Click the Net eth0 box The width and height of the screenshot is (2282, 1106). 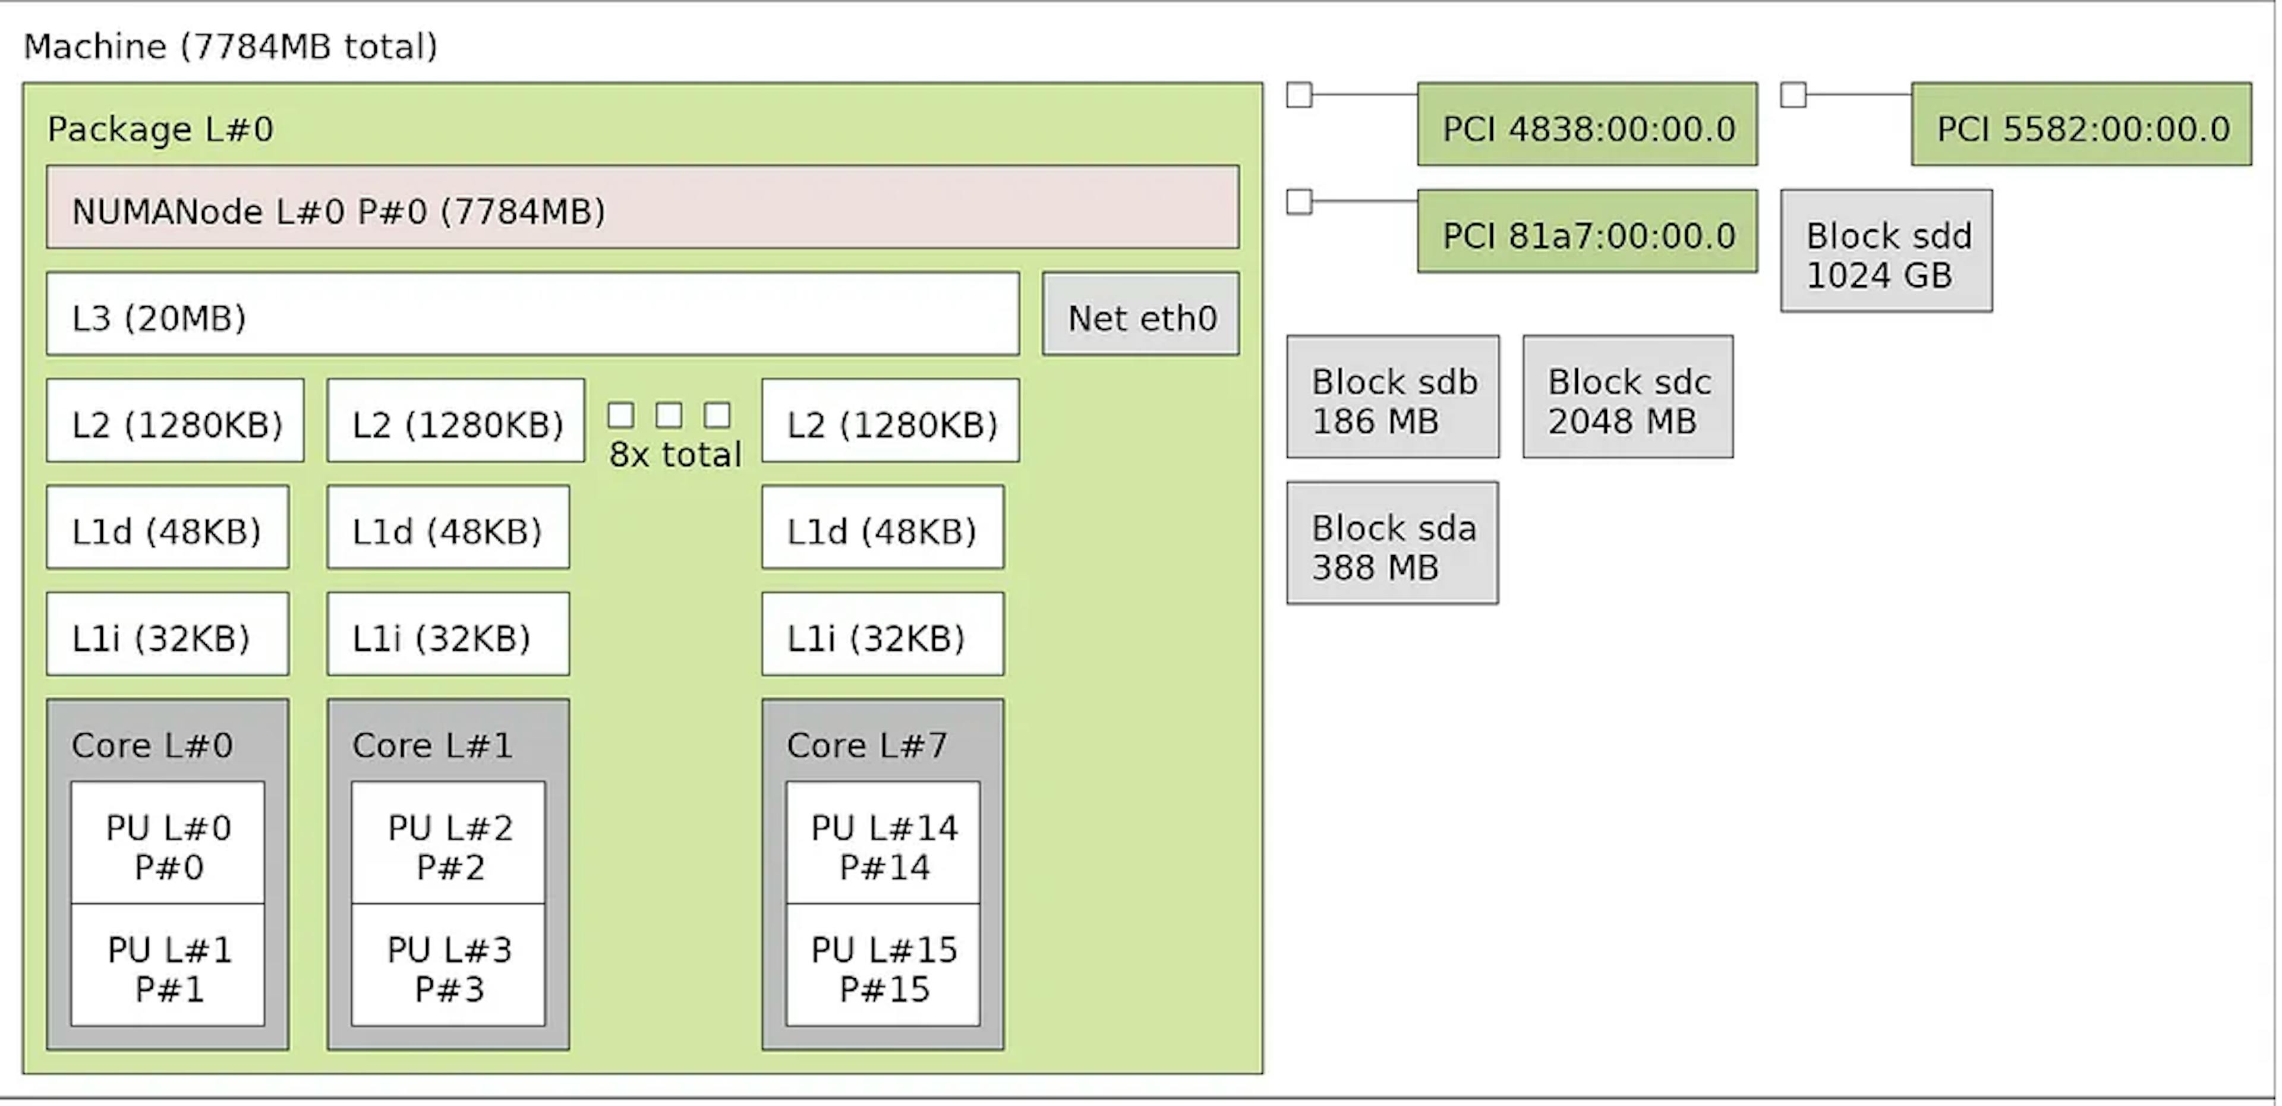pyautogui.click(x=1140, y=314)
